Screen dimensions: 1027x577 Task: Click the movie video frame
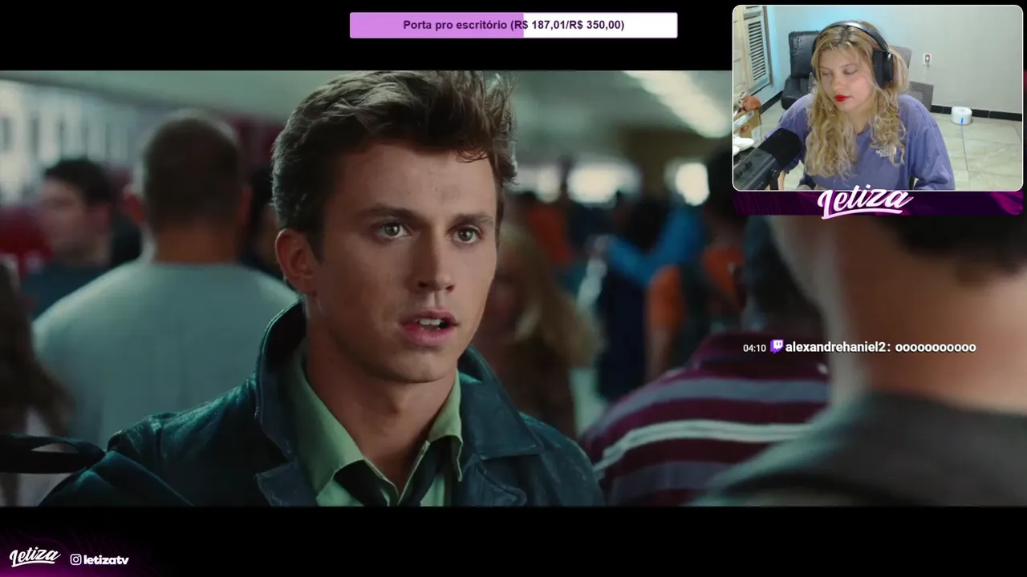[513, 288]
